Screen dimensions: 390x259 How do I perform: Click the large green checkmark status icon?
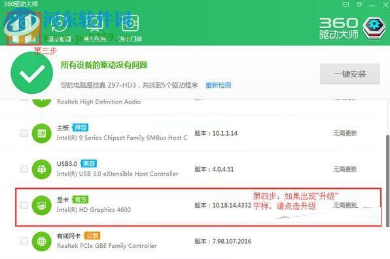(32, 73)
